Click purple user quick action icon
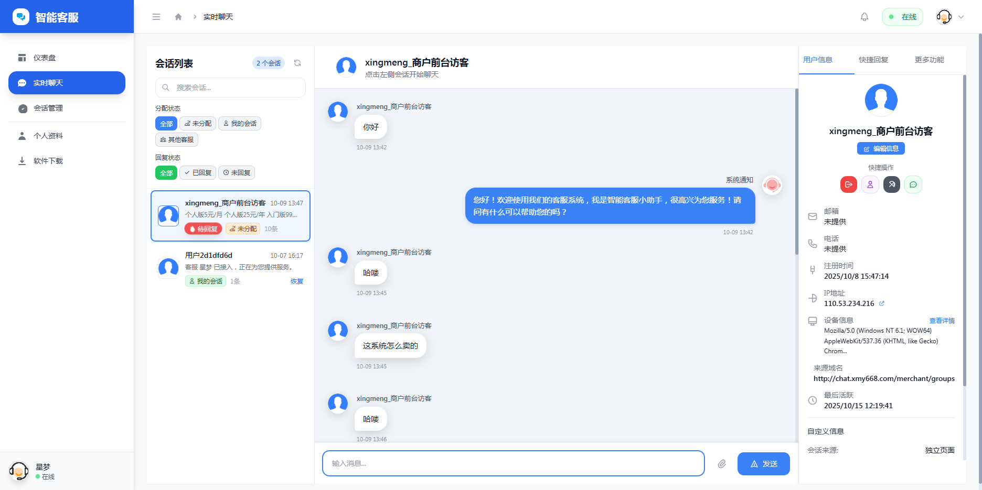The height and width of the screenshot is (490, 982). [870, 184]
